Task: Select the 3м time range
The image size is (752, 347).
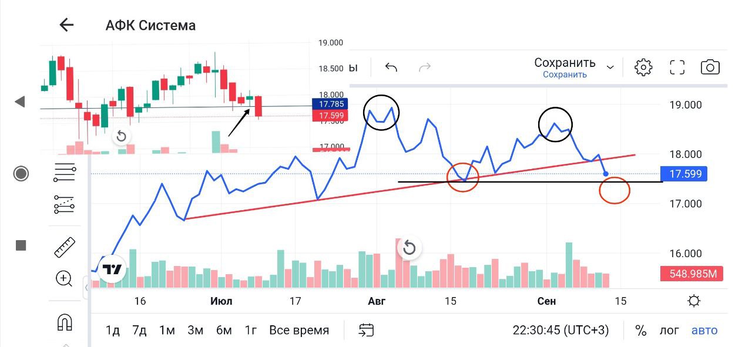Action: [x=195, y=330]
